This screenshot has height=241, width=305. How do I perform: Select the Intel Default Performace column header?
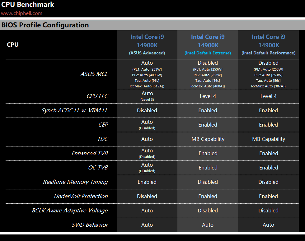pos(268,45)
